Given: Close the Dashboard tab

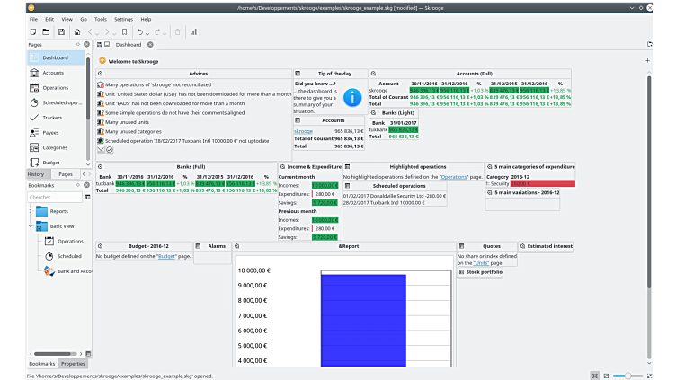Looking at the screenshot, I should tap(150, 44).
